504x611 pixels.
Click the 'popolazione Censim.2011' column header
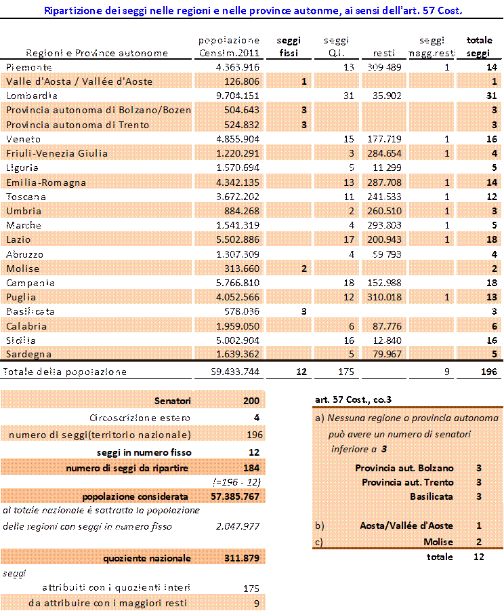coord(229,46)
